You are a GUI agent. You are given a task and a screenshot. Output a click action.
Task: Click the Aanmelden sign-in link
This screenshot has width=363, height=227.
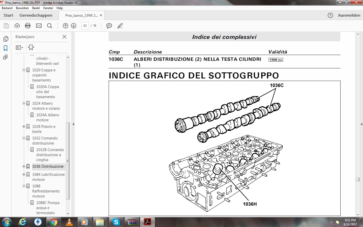[349, 15]
